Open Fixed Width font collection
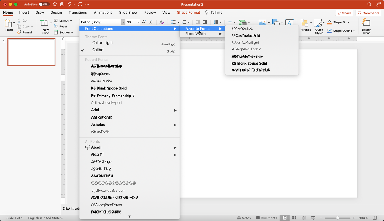Image resolution: width=384 pixels, height=221 pixels. pyautogui.click(x=202, y=34)
